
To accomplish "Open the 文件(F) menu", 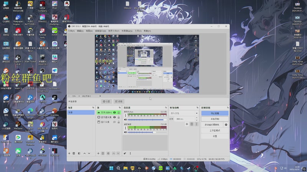I will coord(71,31).
